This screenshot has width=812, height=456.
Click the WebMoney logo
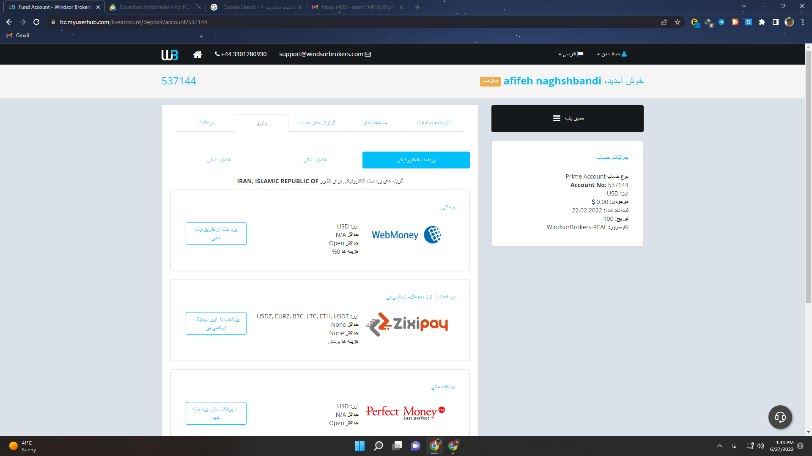[x=406, y=235]
